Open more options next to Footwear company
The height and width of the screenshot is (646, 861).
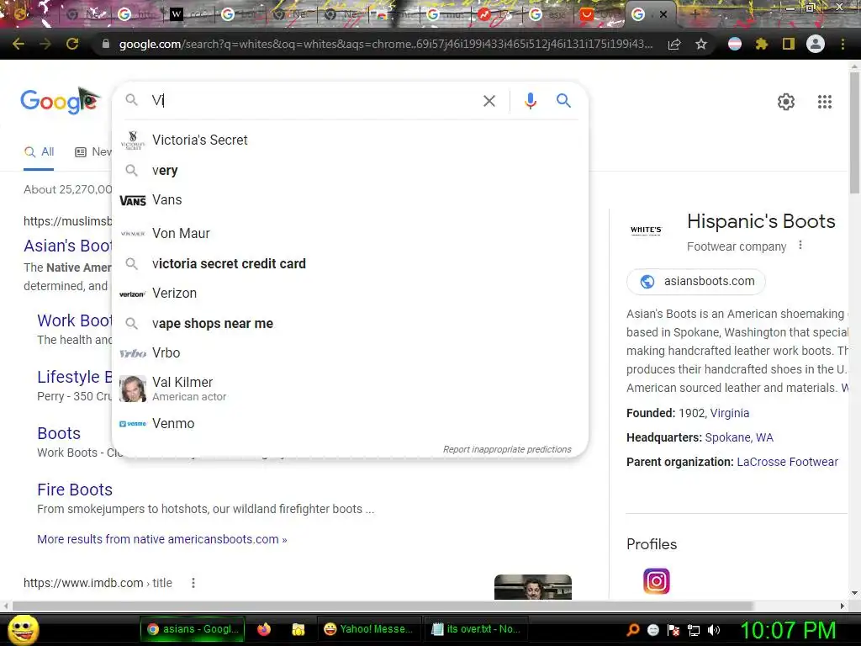pos(800,245)
